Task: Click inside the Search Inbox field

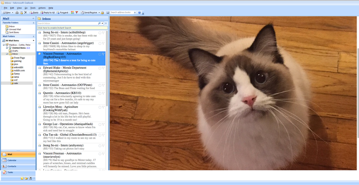Action: click(67, 23)
